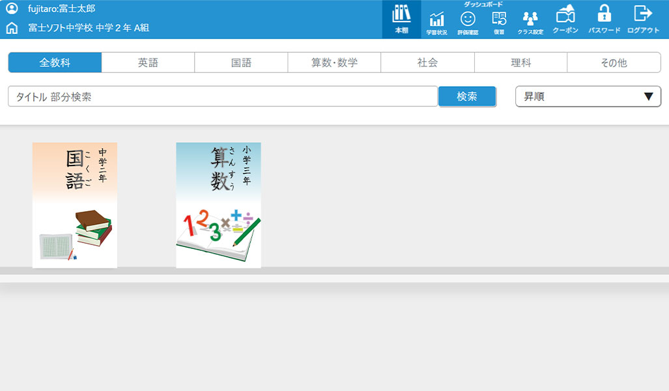This screenshot has width=669, height=391.
Task: Open the 復習 review icon
Action: pyautogui.click(x=499, y=22)
